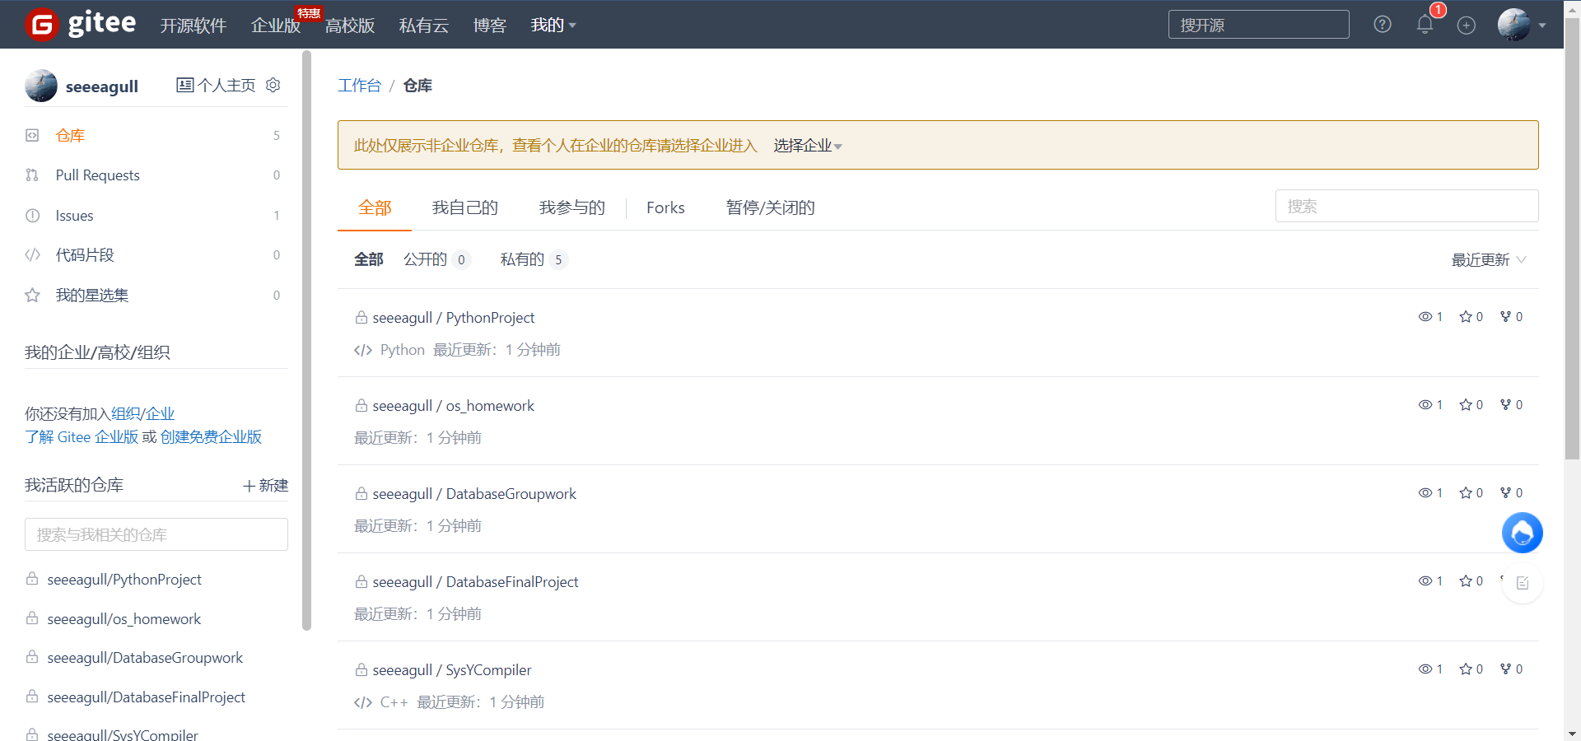Open the settings gear next to 个人主页
1581x741 pixels.
(273, 85)
